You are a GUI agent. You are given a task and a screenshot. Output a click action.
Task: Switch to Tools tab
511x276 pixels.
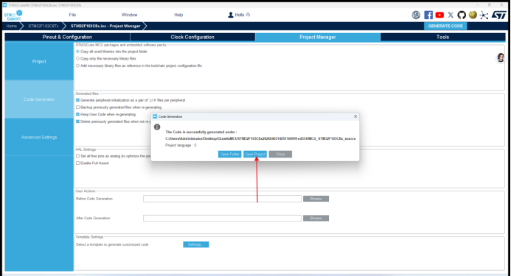coord(443,37)
